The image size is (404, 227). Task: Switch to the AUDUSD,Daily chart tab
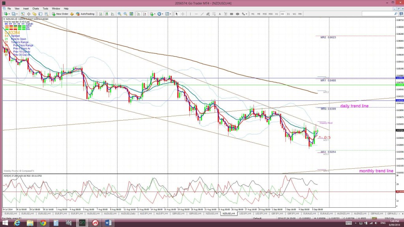pos(129,213)
